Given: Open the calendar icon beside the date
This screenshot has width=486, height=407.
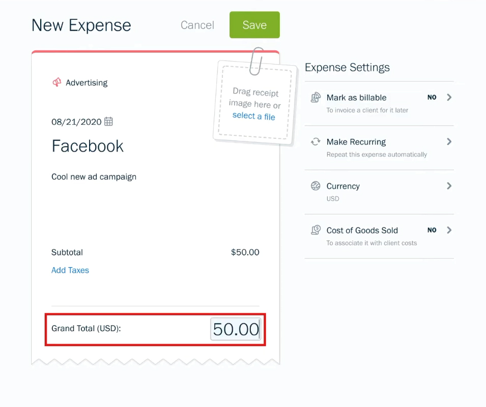Looking at the screenshot, I should (108, 122).
